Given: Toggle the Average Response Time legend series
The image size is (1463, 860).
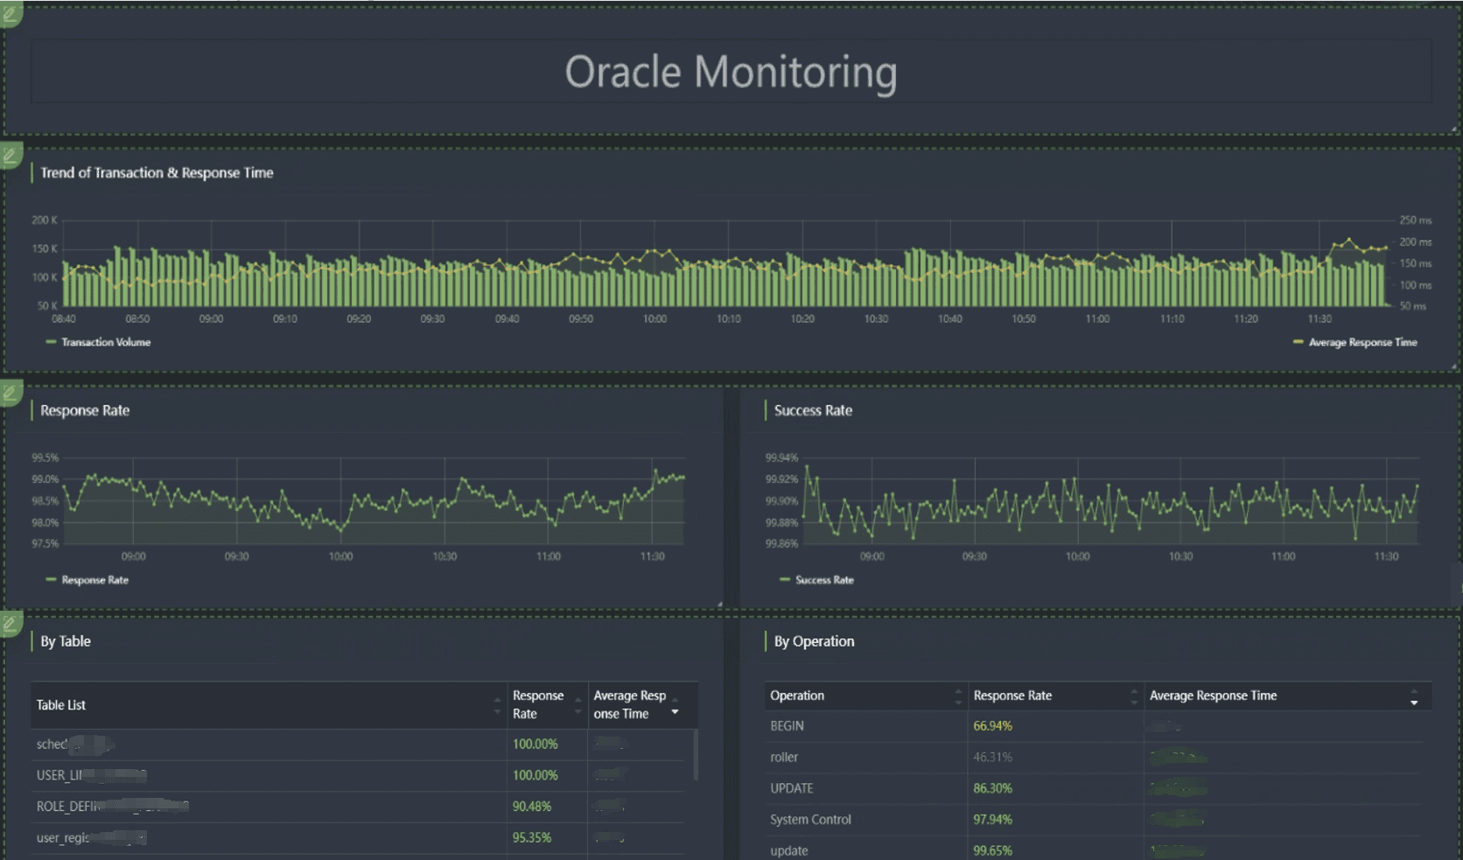Looking at the screenshot, I should [x=1354, y=342].
